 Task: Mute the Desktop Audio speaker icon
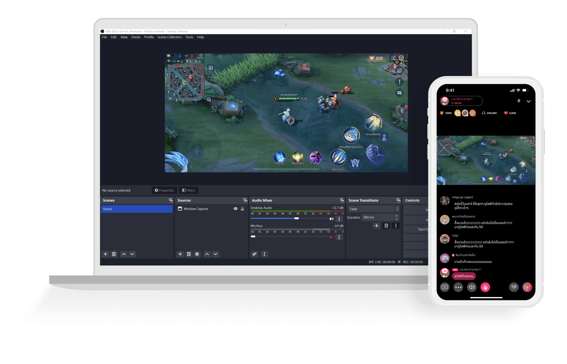coord(331,219)
